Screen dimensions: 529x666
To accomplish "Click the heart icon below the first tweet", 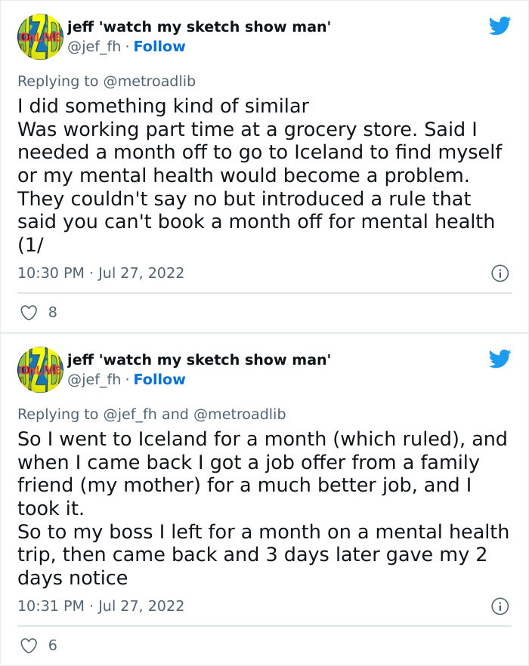I will (29, 312).
